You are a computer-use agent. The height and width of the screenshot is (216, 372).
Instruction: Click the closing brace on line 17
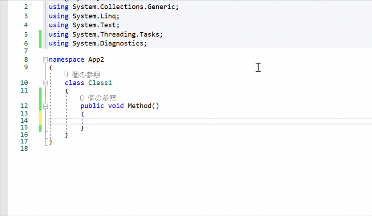tap(51, 142)
